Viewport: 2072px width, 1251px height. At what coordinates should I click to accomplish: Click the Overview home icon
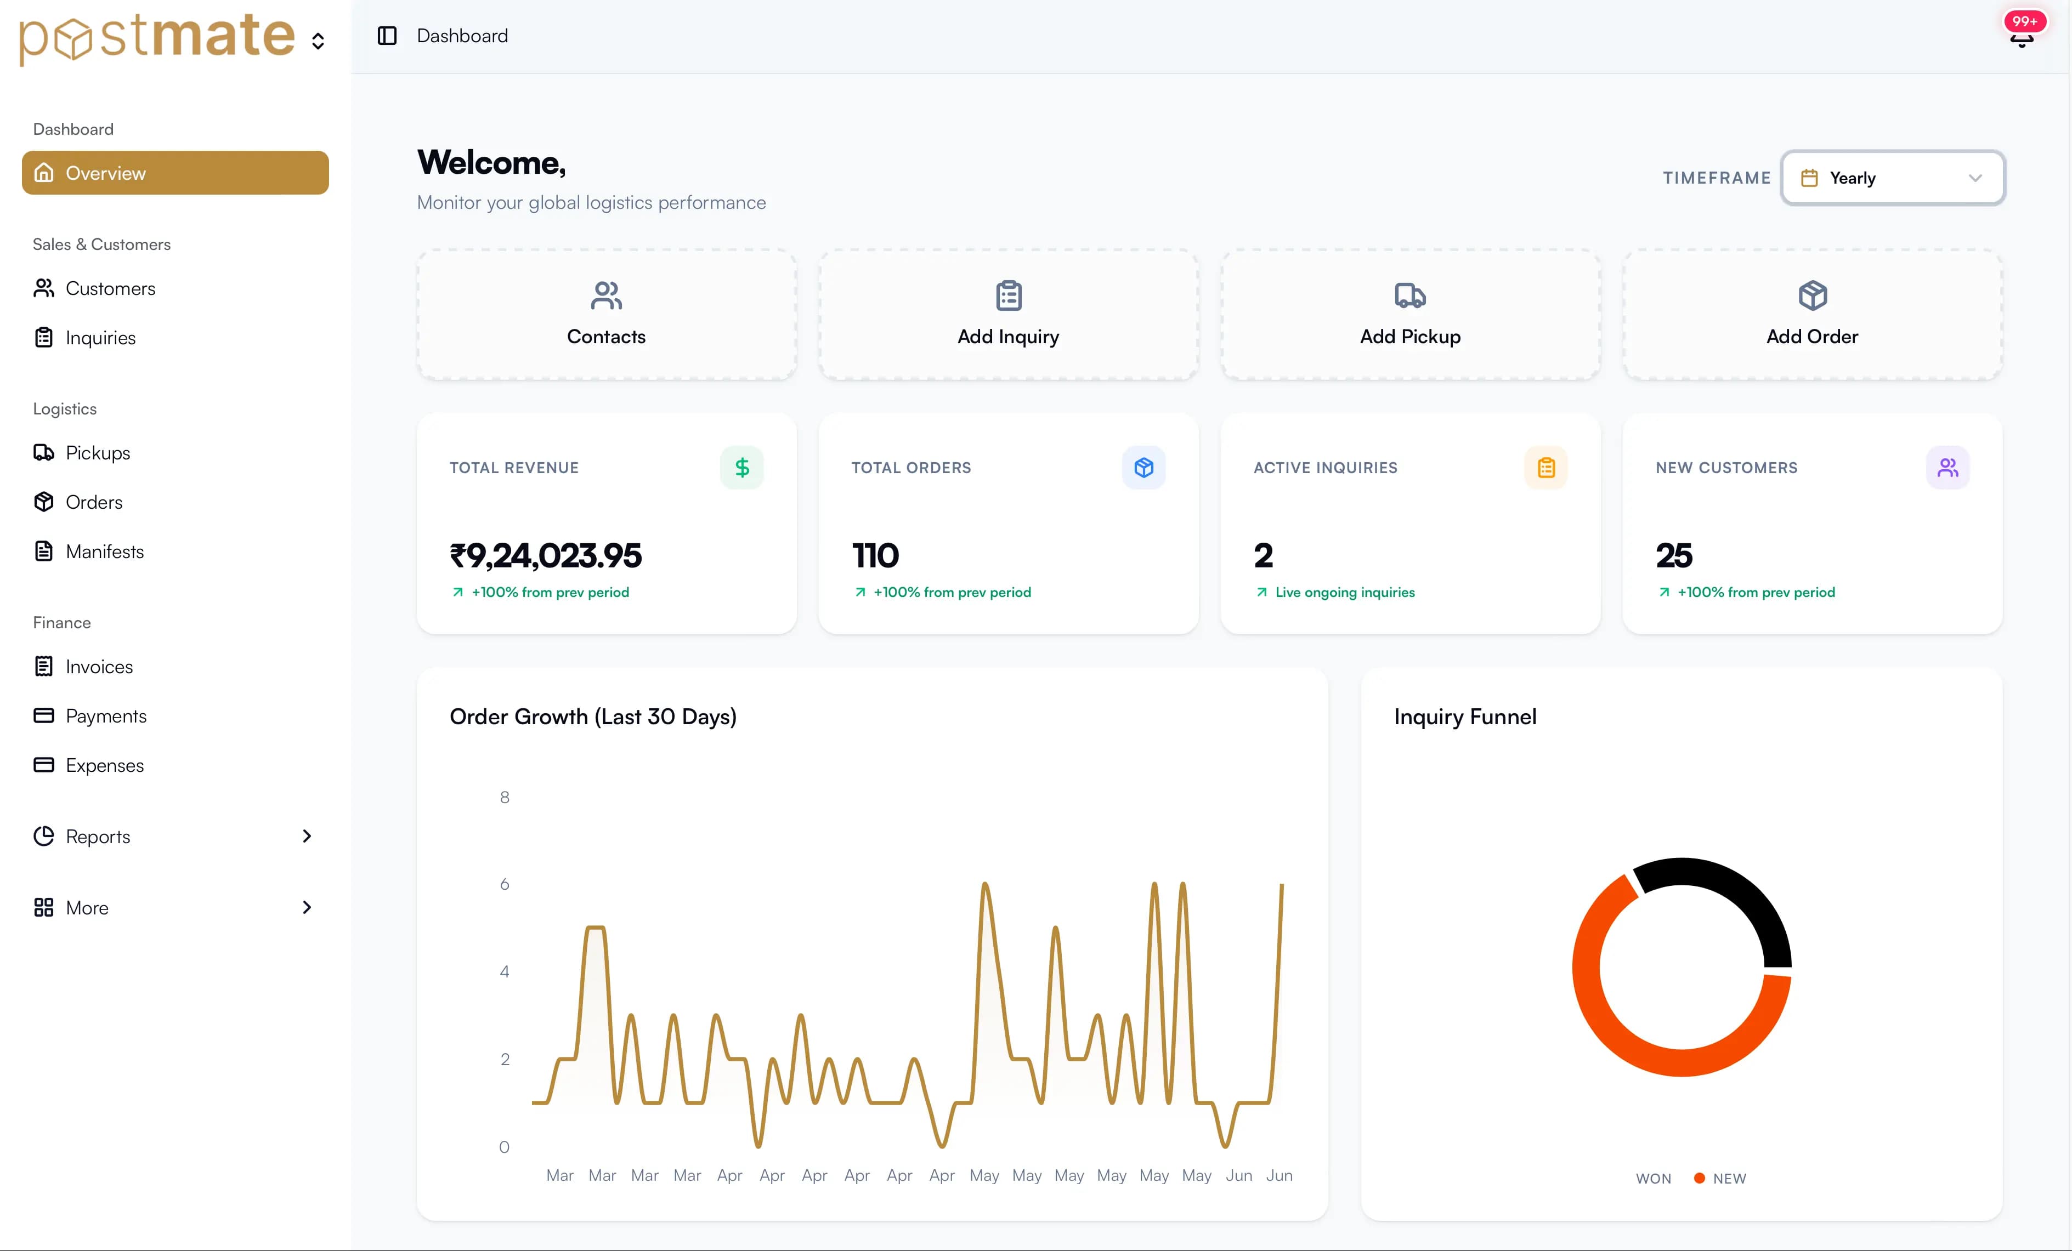(44, 172)
